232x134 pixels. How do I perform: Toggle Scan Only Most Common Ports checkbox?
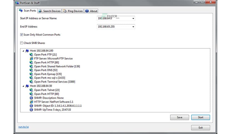22,35
